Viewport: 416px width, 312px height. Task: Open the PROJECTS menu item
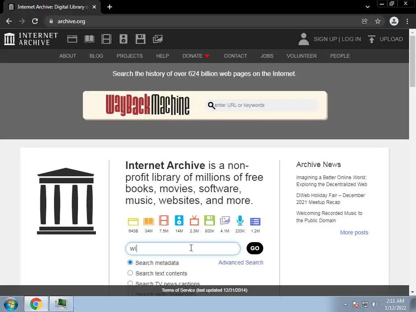pos(130,56)
